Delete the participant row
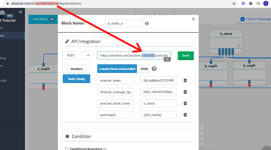The image size is (271, 150). (x=185, y=115)
